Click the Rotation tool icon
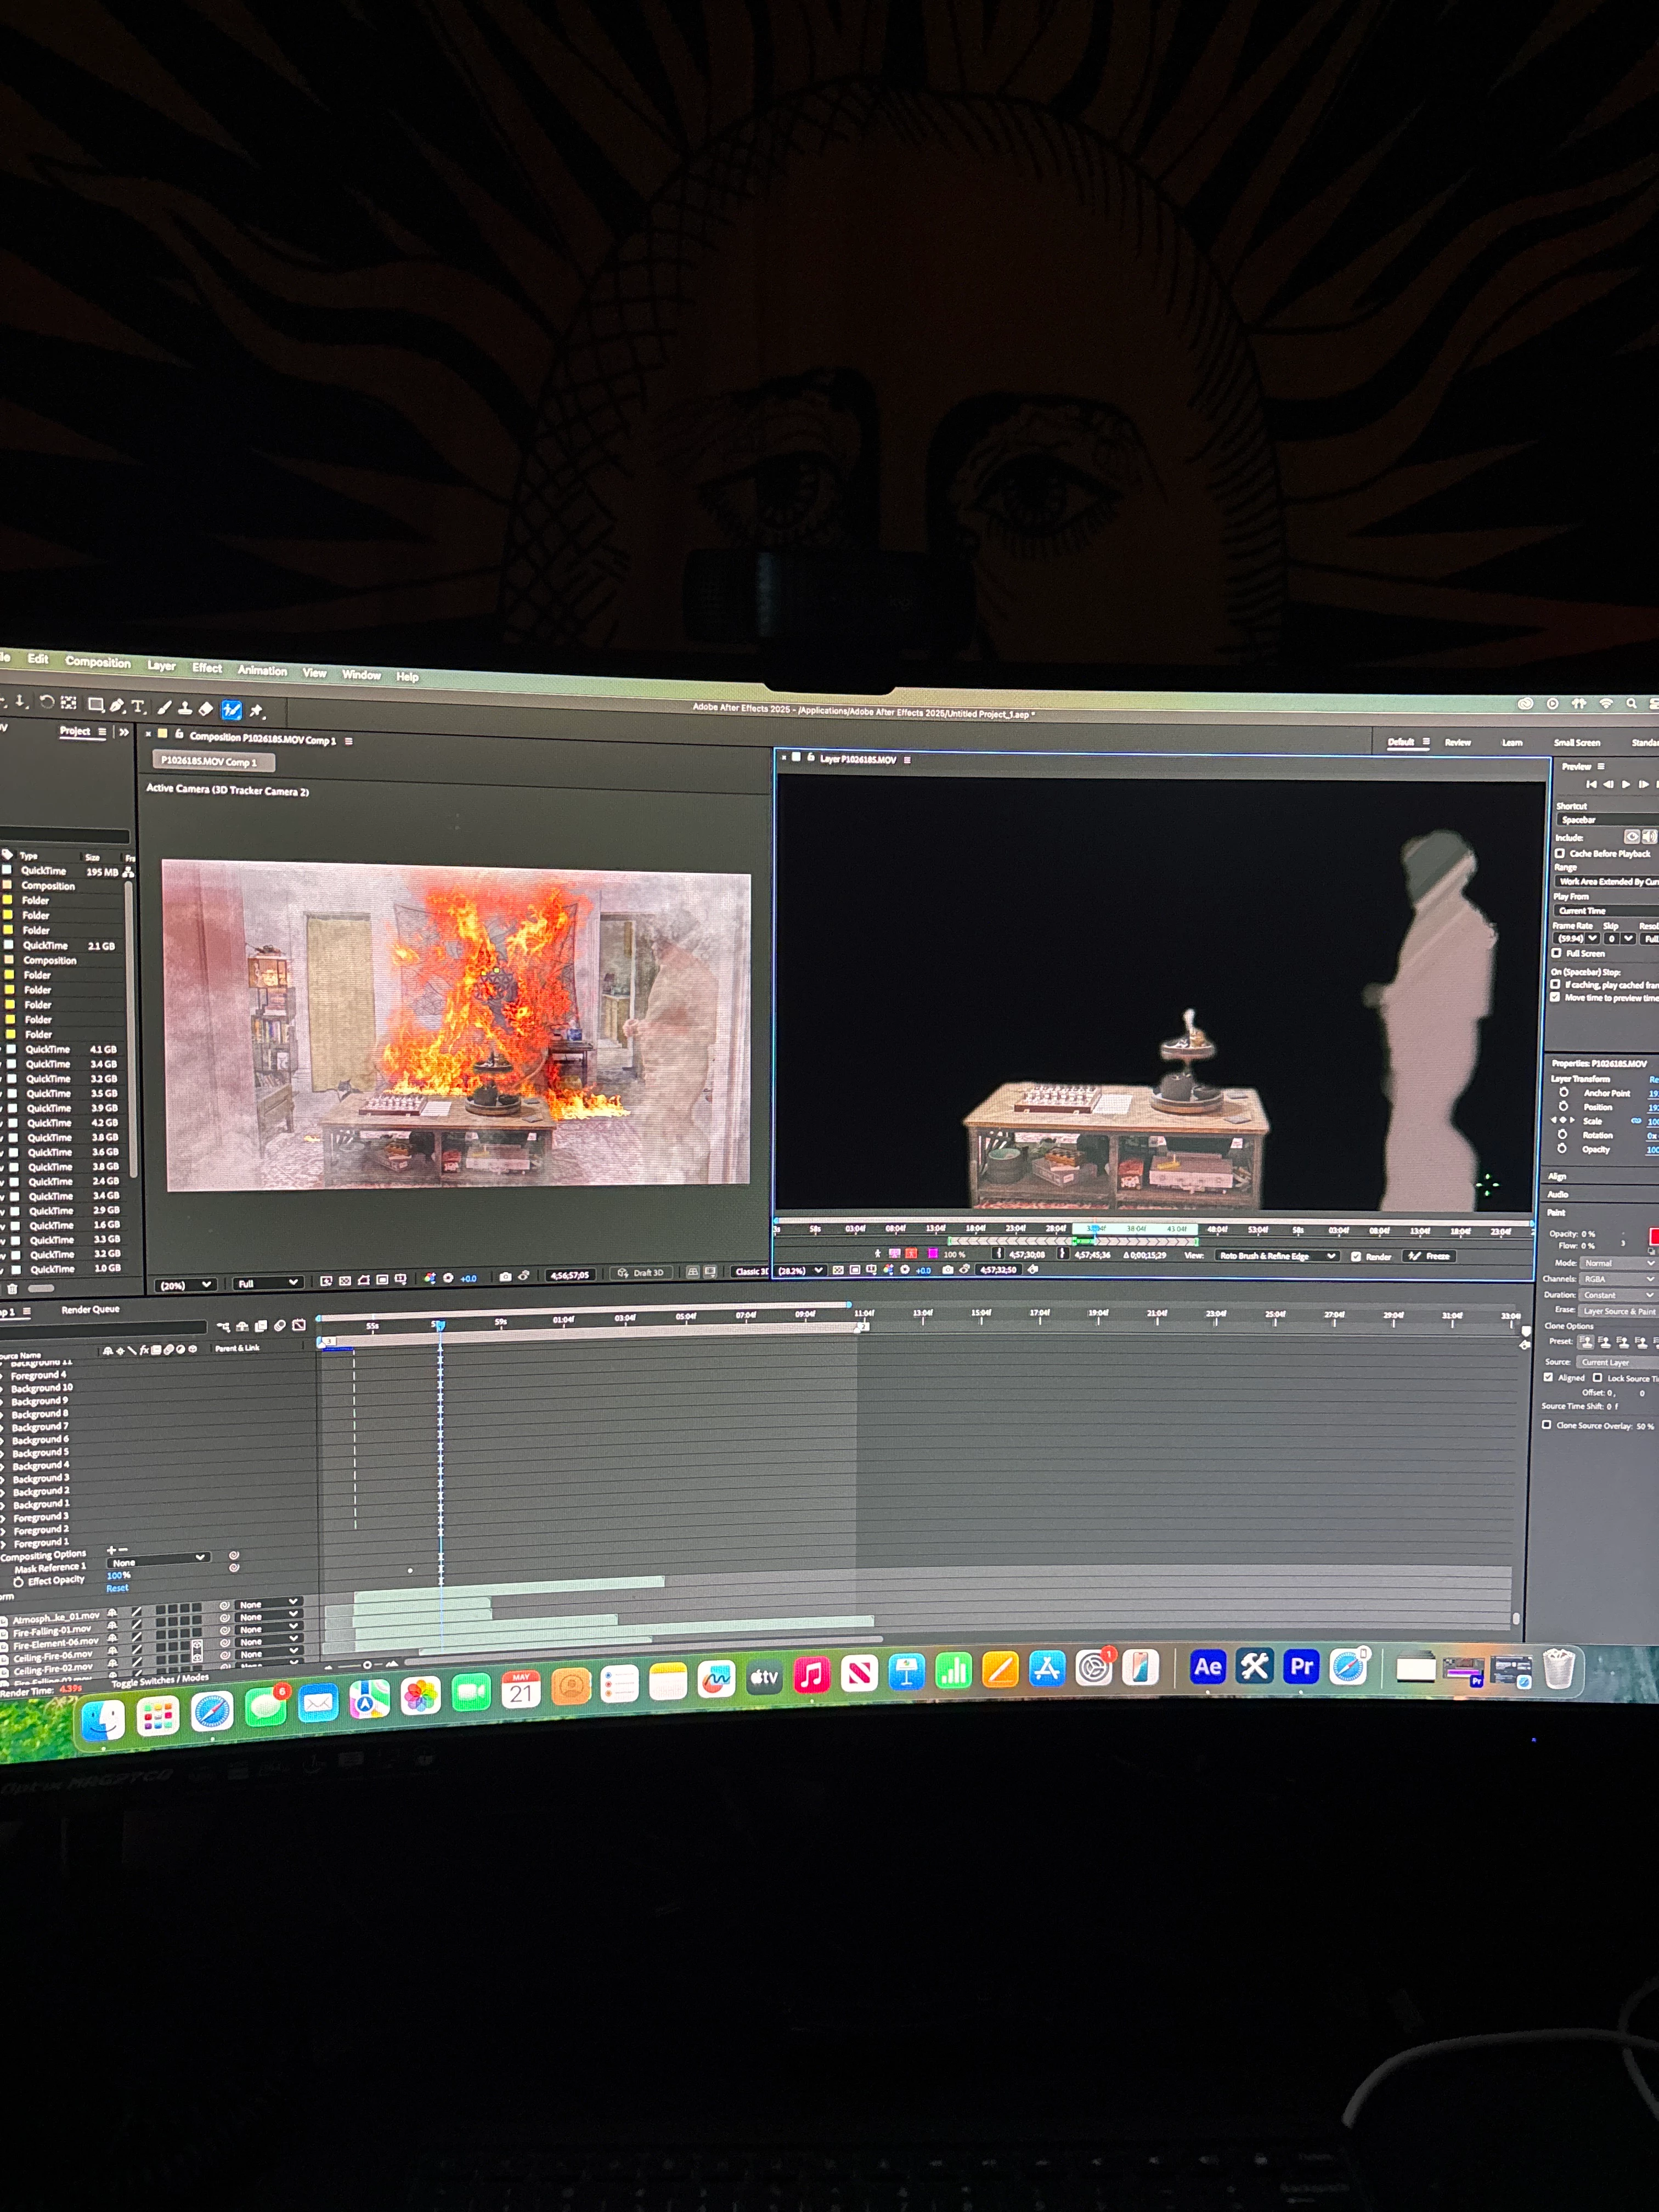This screenshot has width=1659, height=2212. pyautogui.click(x=46, y=702)
